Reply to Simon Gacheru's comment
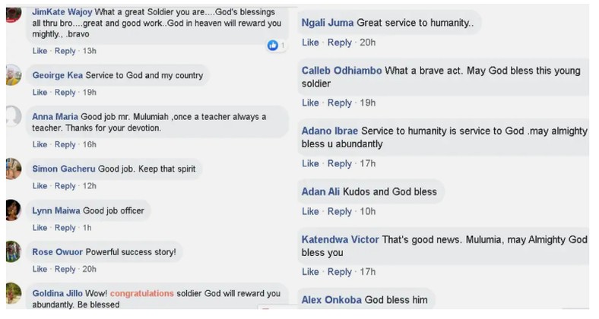This screenshot has height=319, width=599. (x=65, y=186)
